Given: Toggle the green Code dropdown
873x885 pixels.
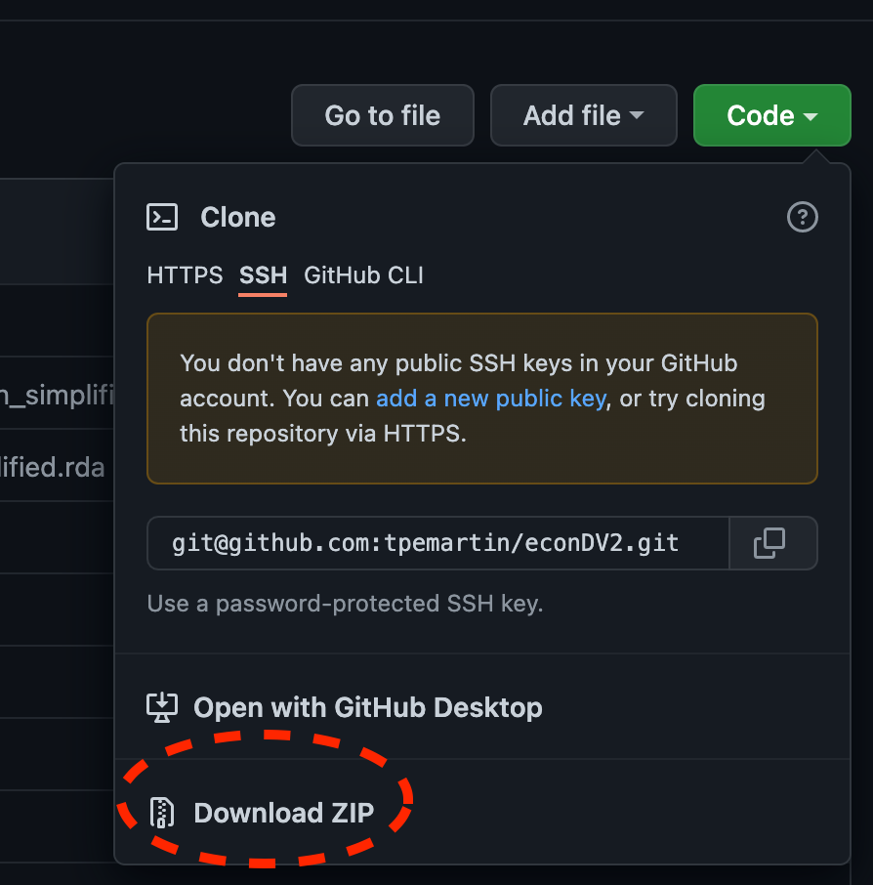Looking at the screenshot, I should [772, 115].
